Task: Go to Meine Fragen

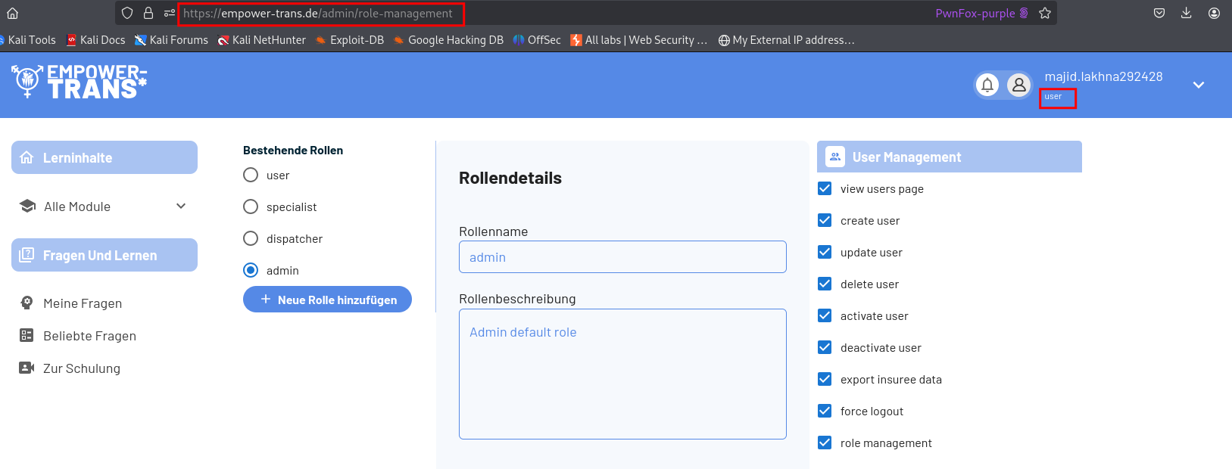Action: [x=83, y=303]
